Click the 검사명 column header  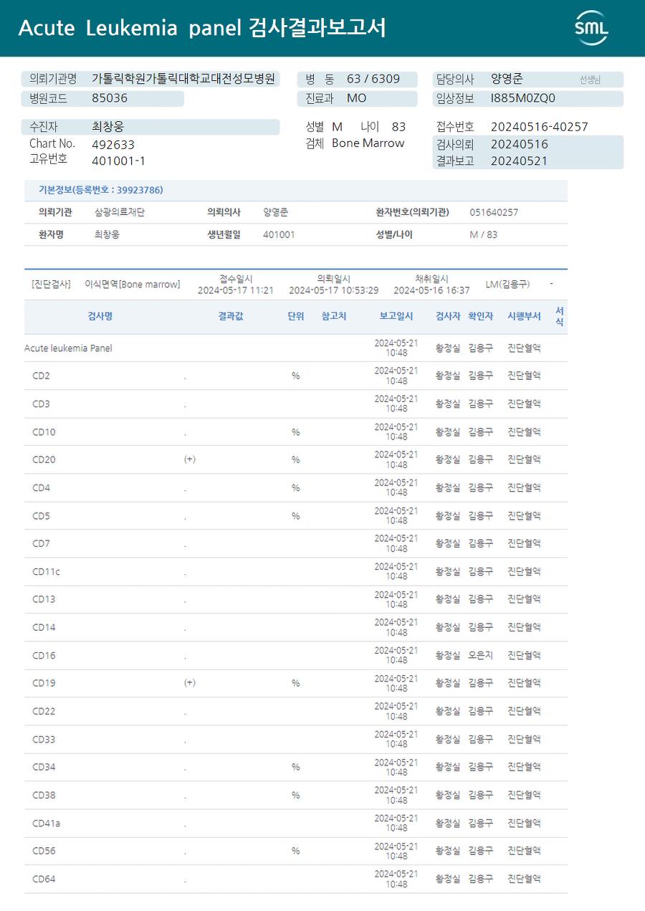tap(100, 316)
